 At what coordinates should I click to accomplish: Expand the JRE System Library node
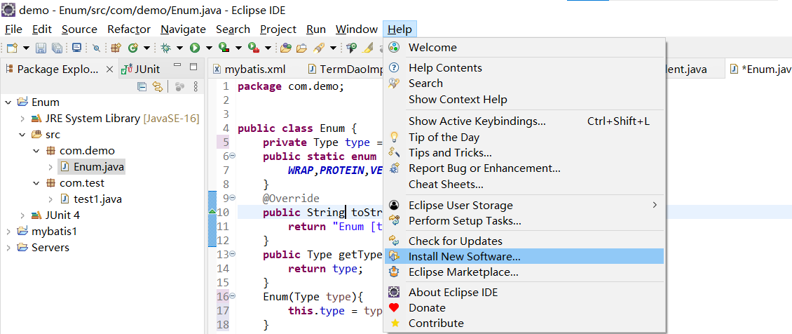coord(22,119)
